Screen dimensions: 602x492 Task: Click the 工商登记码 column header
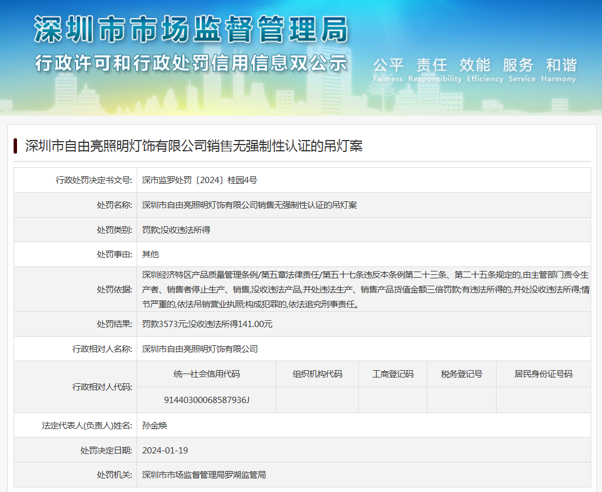pos(393,374)
